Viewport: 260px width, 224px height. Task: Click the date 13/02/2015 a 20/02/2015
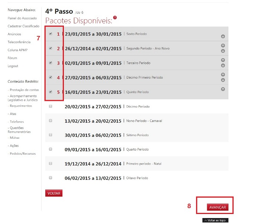[x=93, y=121]
